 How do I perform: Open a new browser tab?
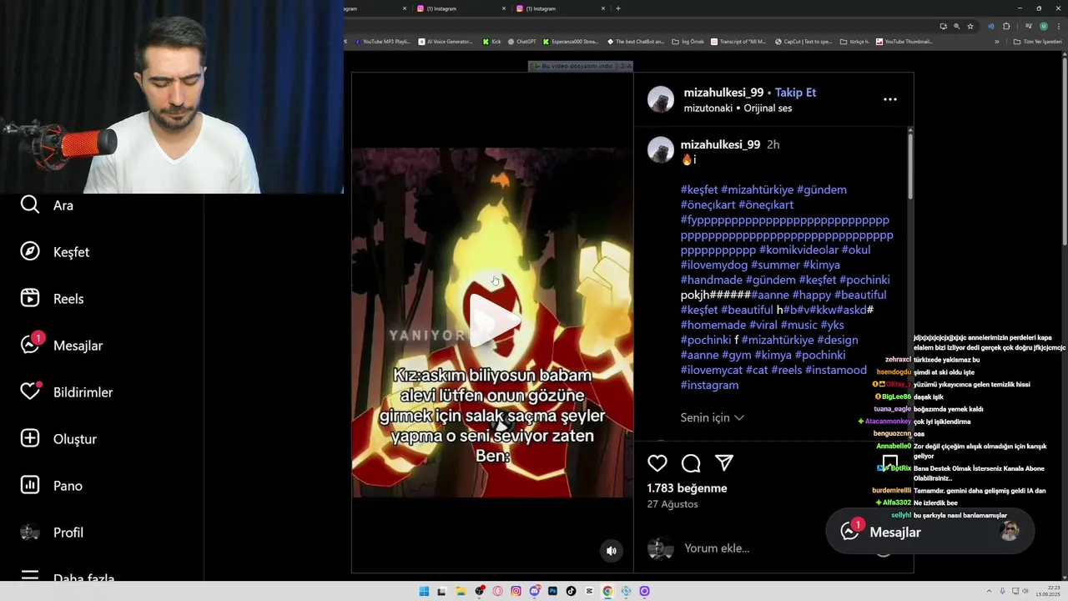point(617,8)
